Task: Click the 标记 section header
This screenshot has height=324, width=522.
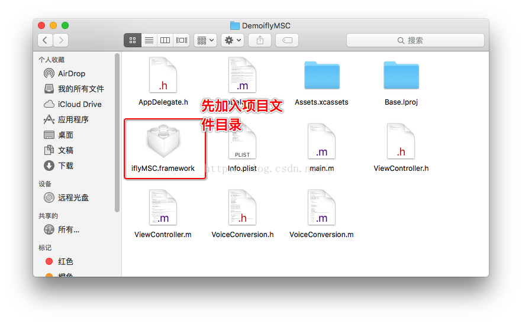Action: [45, 248]
